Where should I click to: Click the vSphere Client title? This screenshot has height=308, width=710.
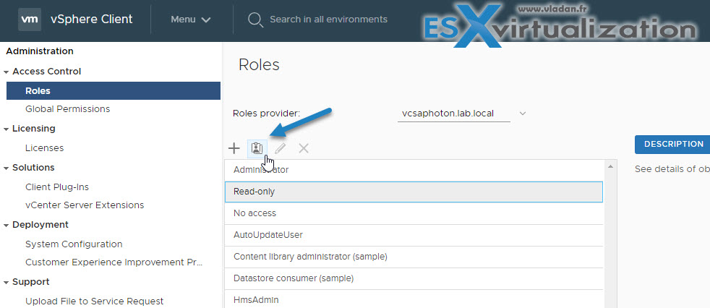point(92,20)
